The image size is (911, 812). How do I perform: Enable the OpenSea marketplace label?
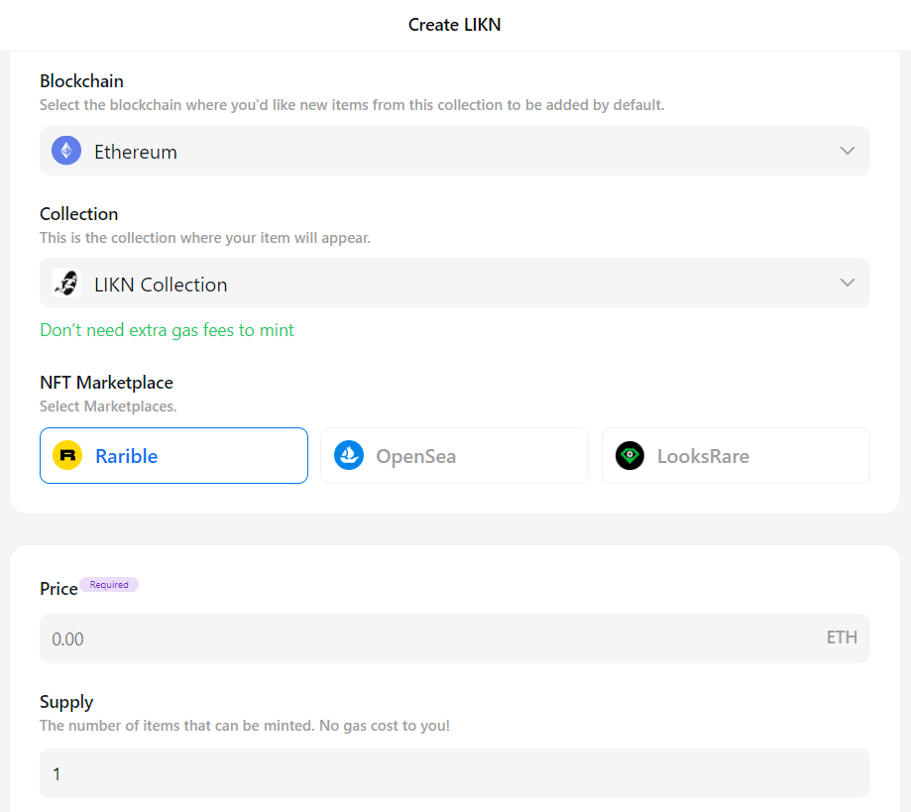pos(415,456)
